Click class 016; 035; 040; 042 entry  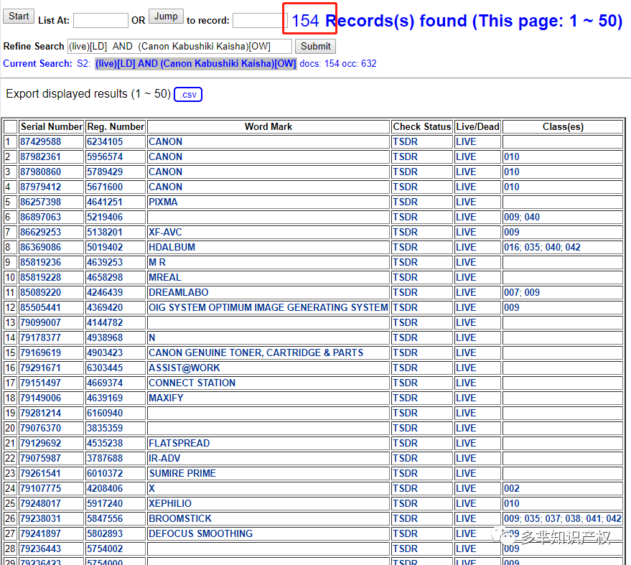542,248
